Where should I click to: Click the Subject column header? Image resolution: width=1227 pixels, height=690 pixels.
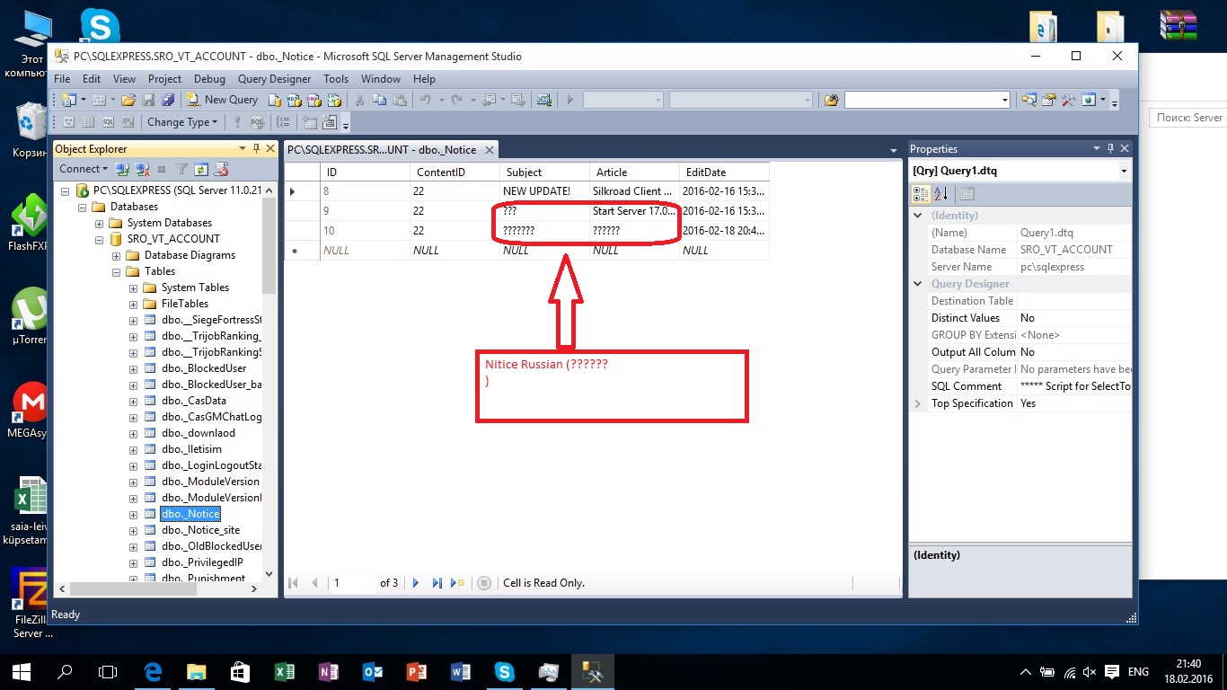(545, 172)
